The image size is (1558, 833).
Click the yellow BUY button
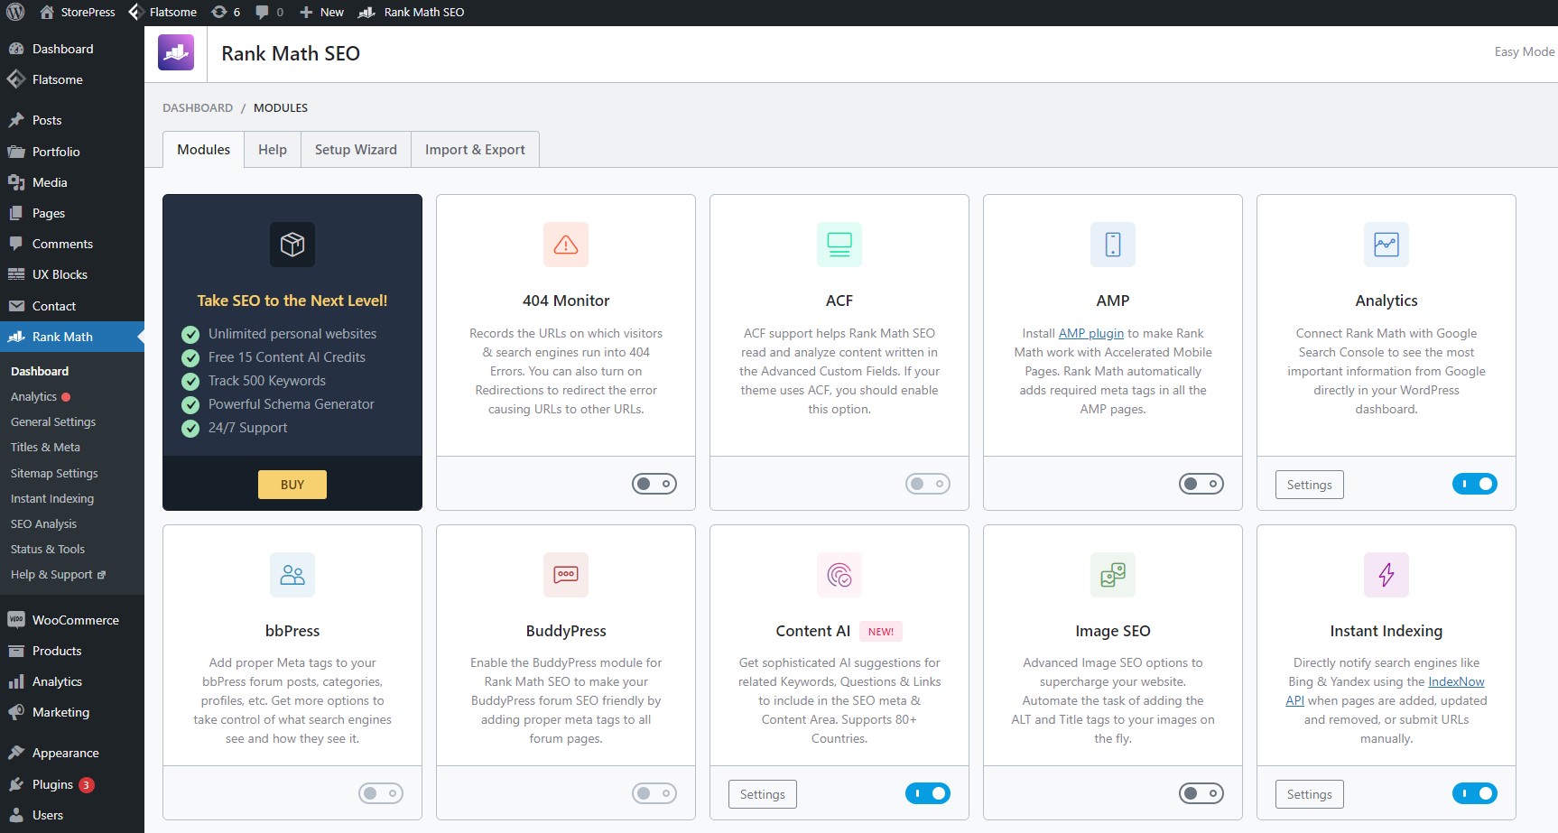coord(292,485)
